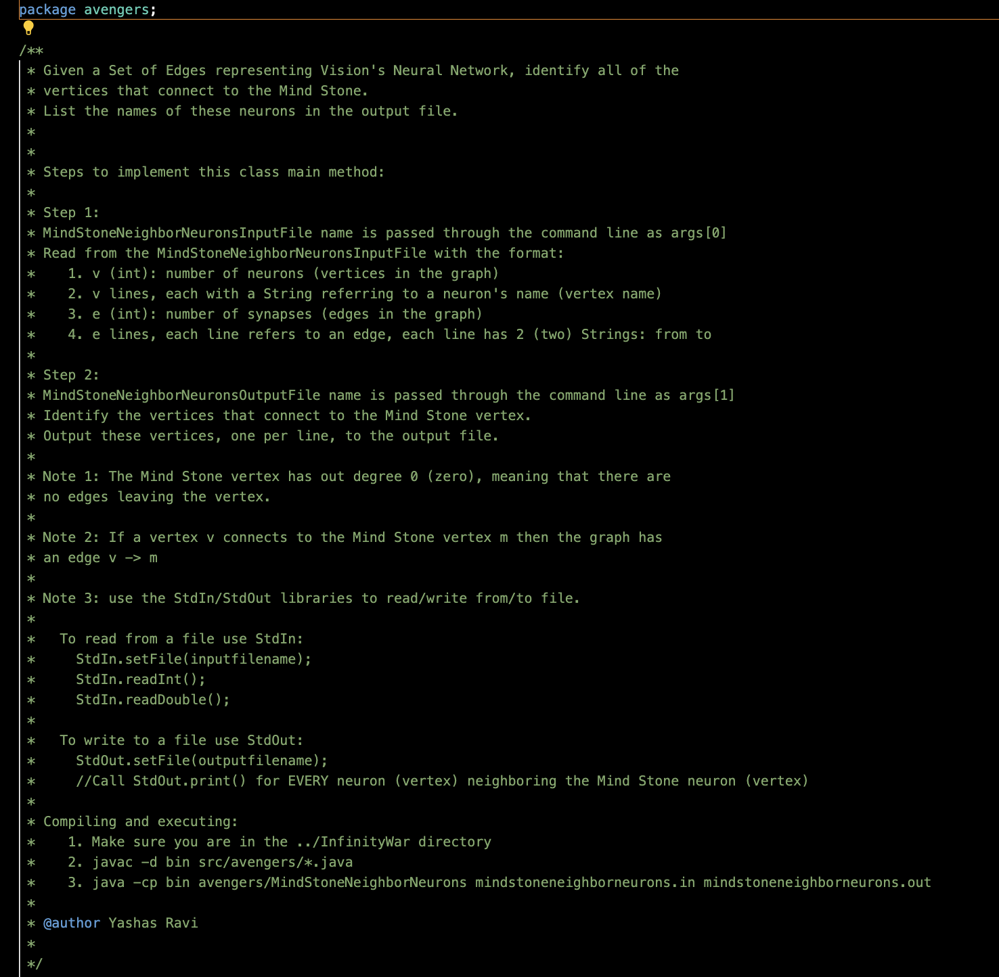The height and width of the screenshot is (977, 999).
Task: Click the line 'To read from a file use StdIn:'
Action: [181, 639]
